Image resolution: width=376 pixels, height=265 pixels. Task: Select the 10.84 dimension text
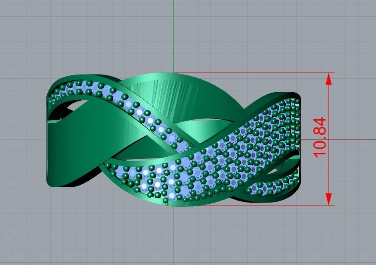coord(320,138)
